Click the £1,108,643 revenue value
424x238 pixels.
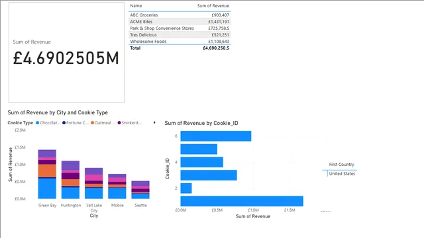[x=219, y=41]
